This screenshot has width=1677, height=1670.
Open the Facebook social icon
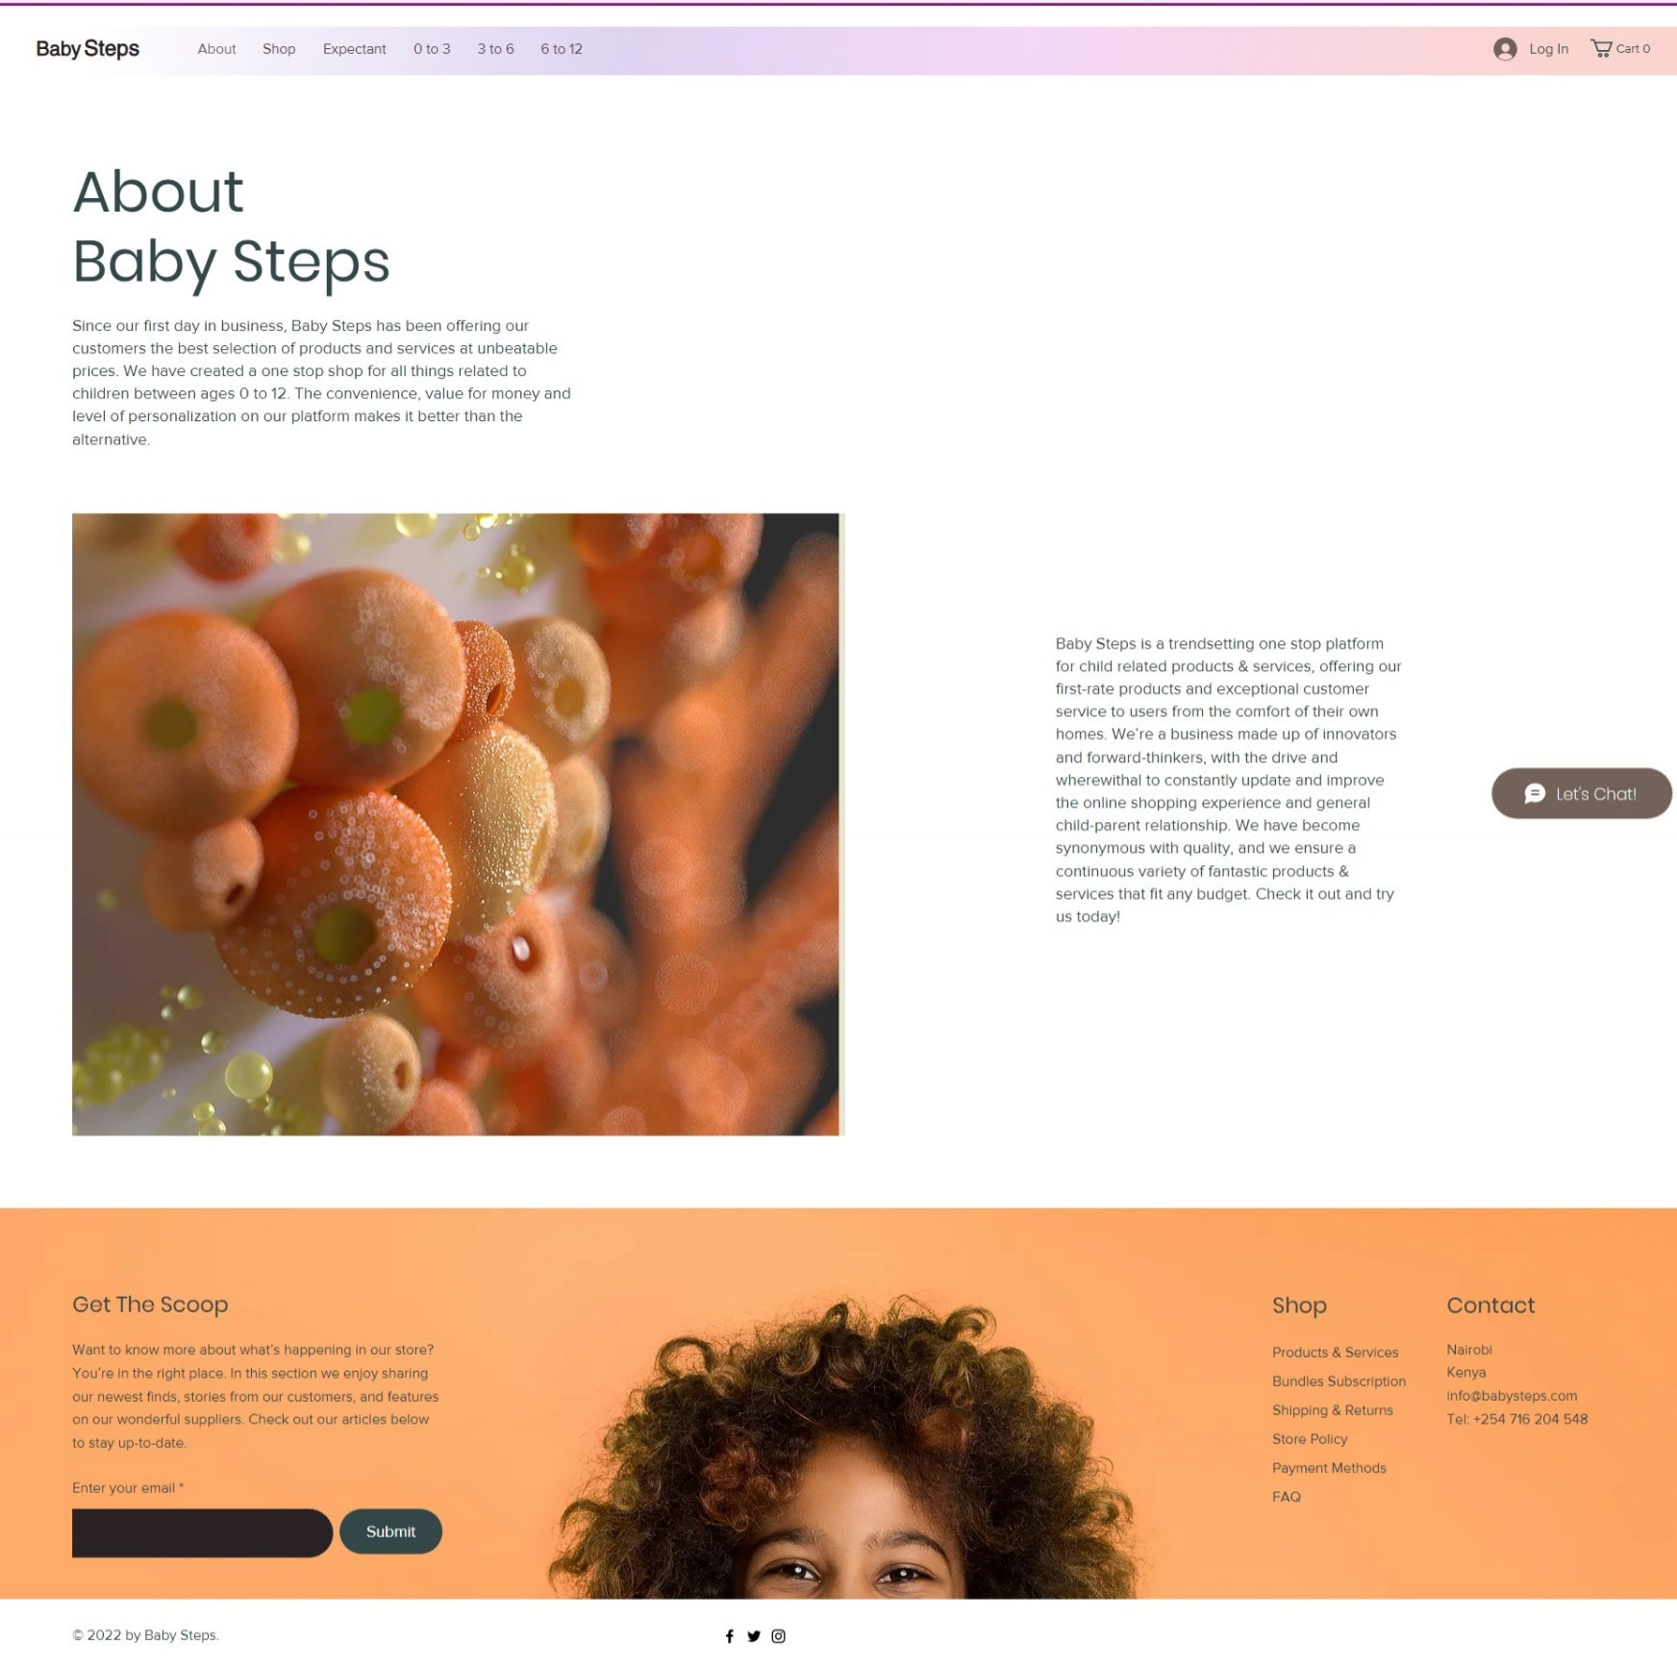coord(729,1635)
